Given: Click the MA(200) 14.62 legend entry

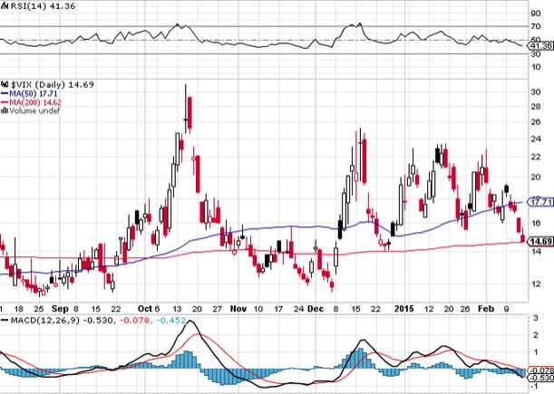Looking at the screenshot, I should pyautogui.click(x=35, y=102).
